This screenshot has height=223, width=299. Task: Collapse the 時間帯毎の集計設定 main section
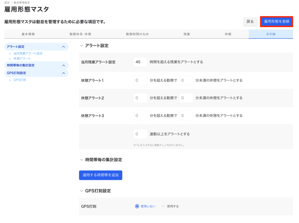pyautogui.click(x=82, y=160)
